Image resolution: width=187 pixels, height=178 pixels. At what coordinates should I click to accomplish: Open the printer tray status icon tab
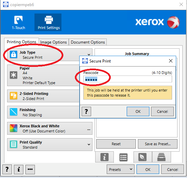coord(161,157)
